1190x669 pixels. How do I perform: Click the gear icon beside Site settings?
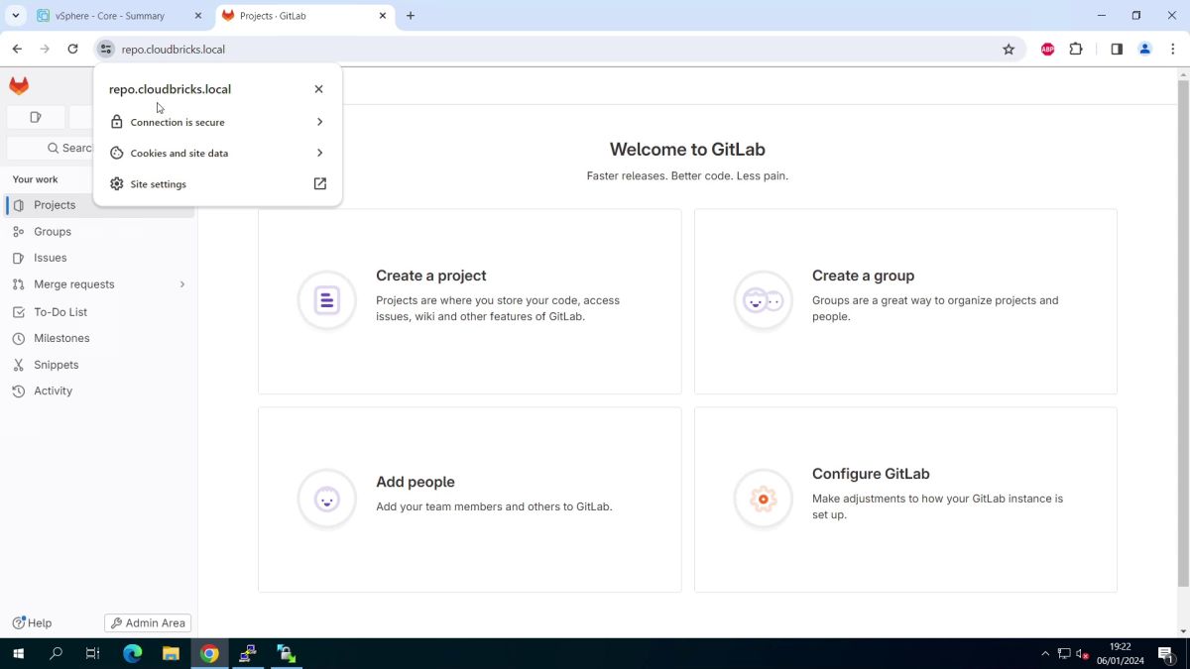tap(116, 183)
